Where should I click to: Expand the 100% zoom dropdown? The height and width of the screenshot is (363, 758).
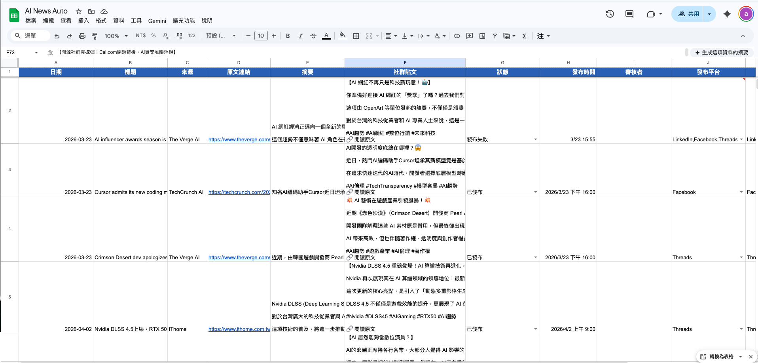116,36
